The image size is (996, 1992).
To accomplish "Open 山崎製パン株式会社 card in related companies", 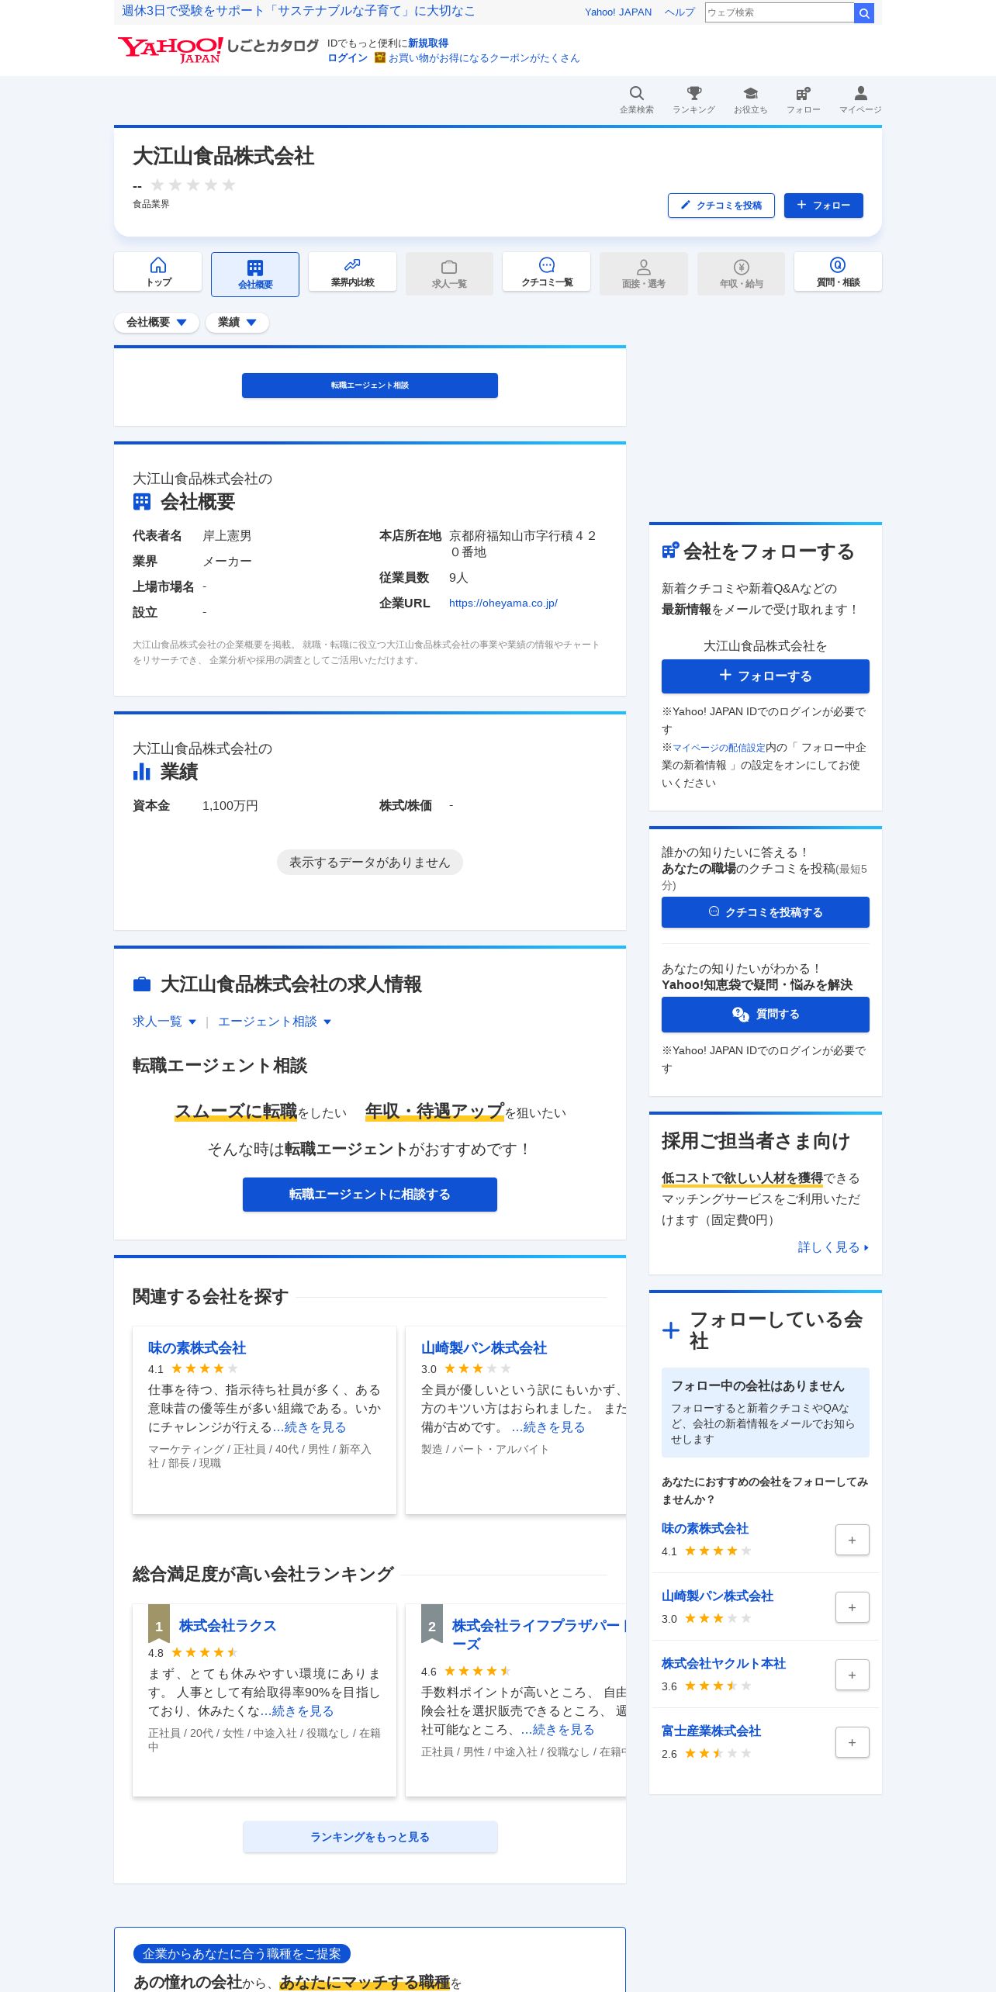I will click(484, 1348).
